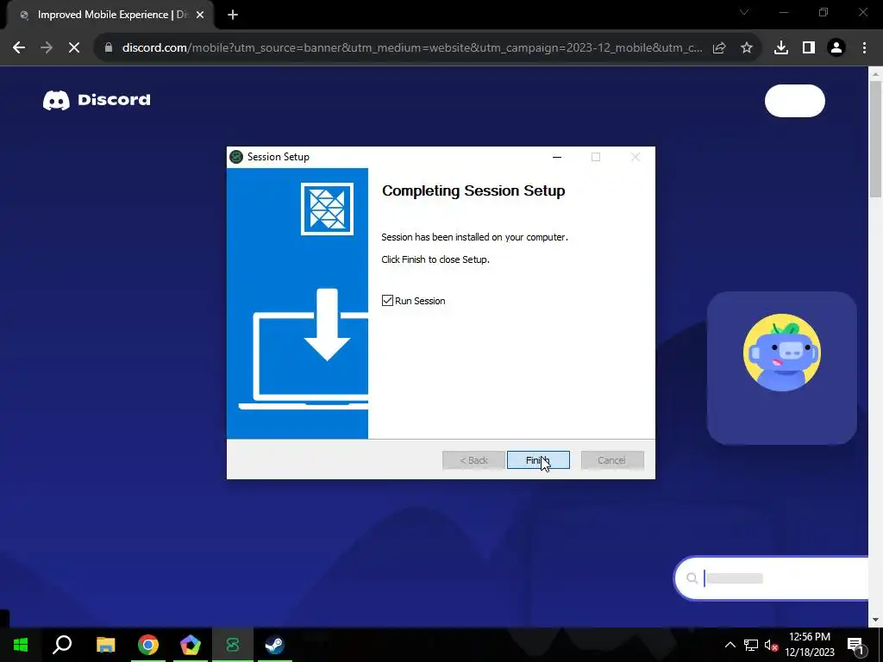Select the Improved Mobile Experience tab
The image size is (883, 662).
(110, 15)
